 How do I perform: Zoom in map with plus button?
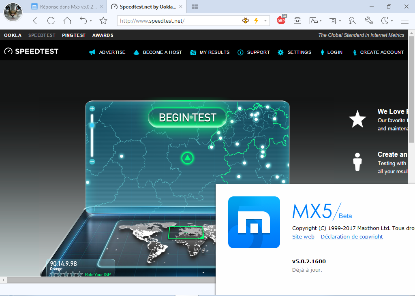click(x=92, y=109)
